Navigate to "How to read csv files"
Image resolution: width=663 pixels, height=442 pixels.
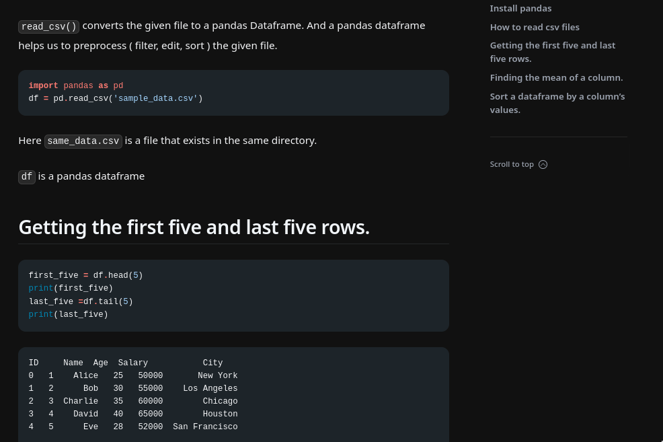[x=535, y=27]
